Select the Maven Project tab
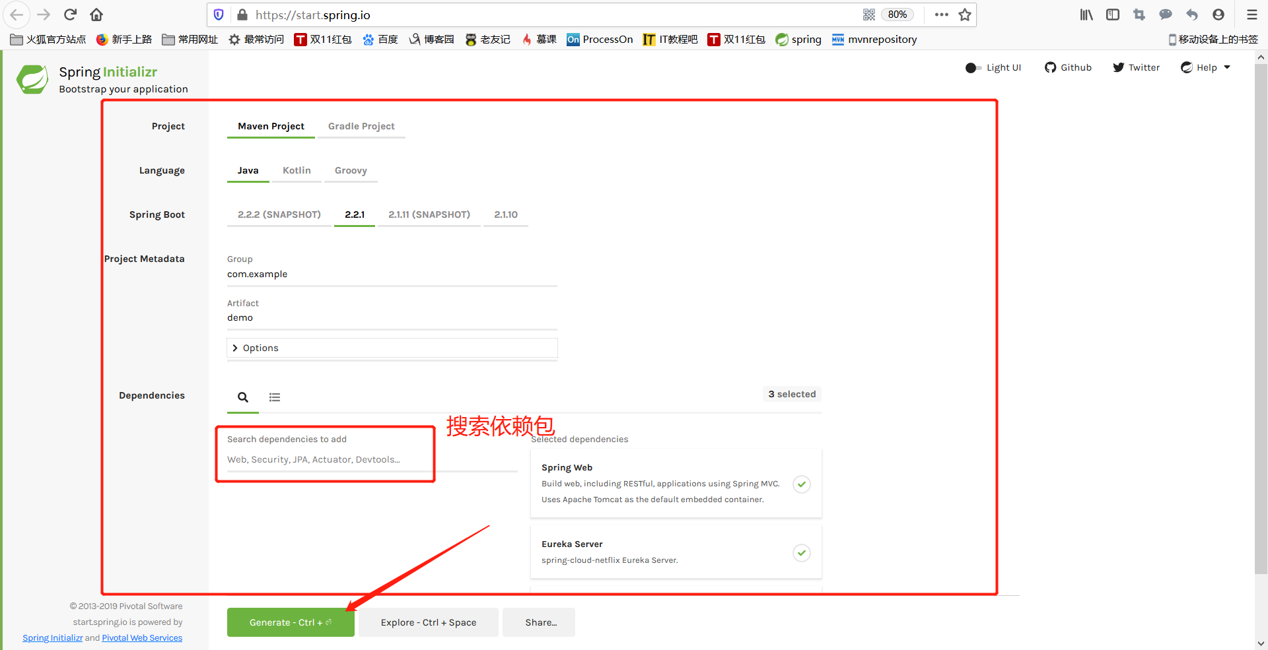 coord(271,126)
